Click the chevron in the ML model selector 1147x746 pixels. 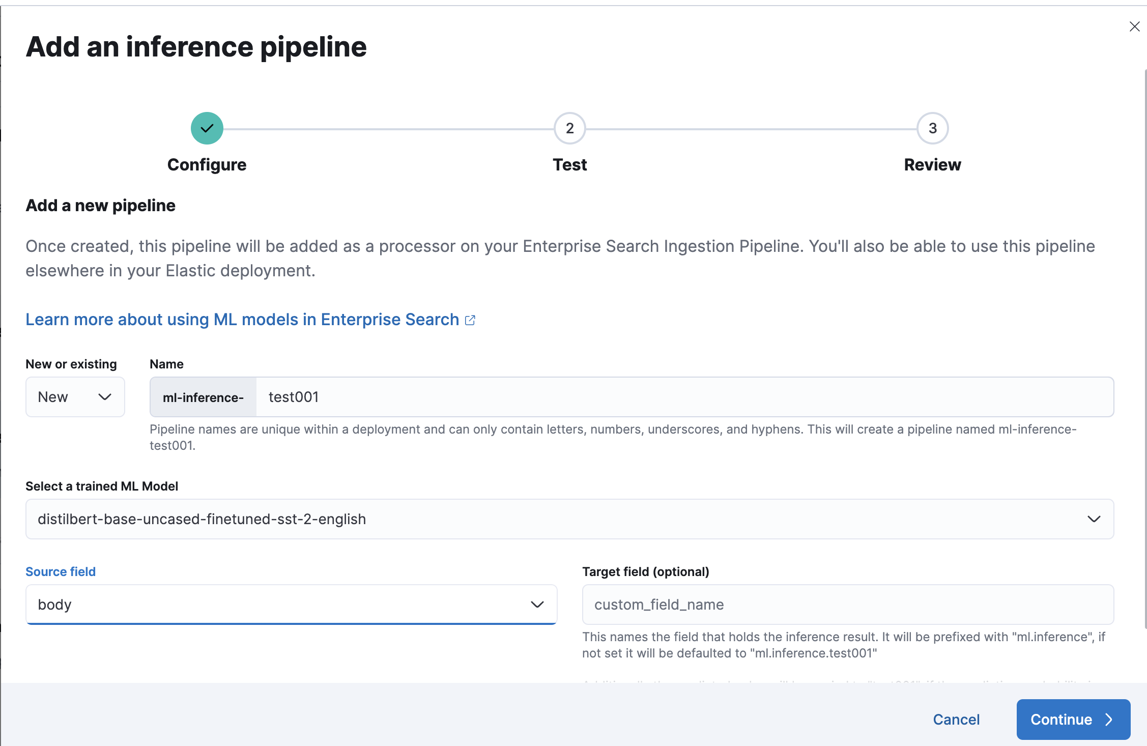pos(1094,519)
